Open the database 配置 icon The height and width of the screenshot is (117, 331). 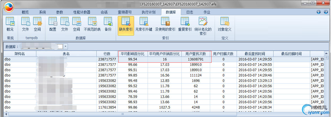(53, 24)
